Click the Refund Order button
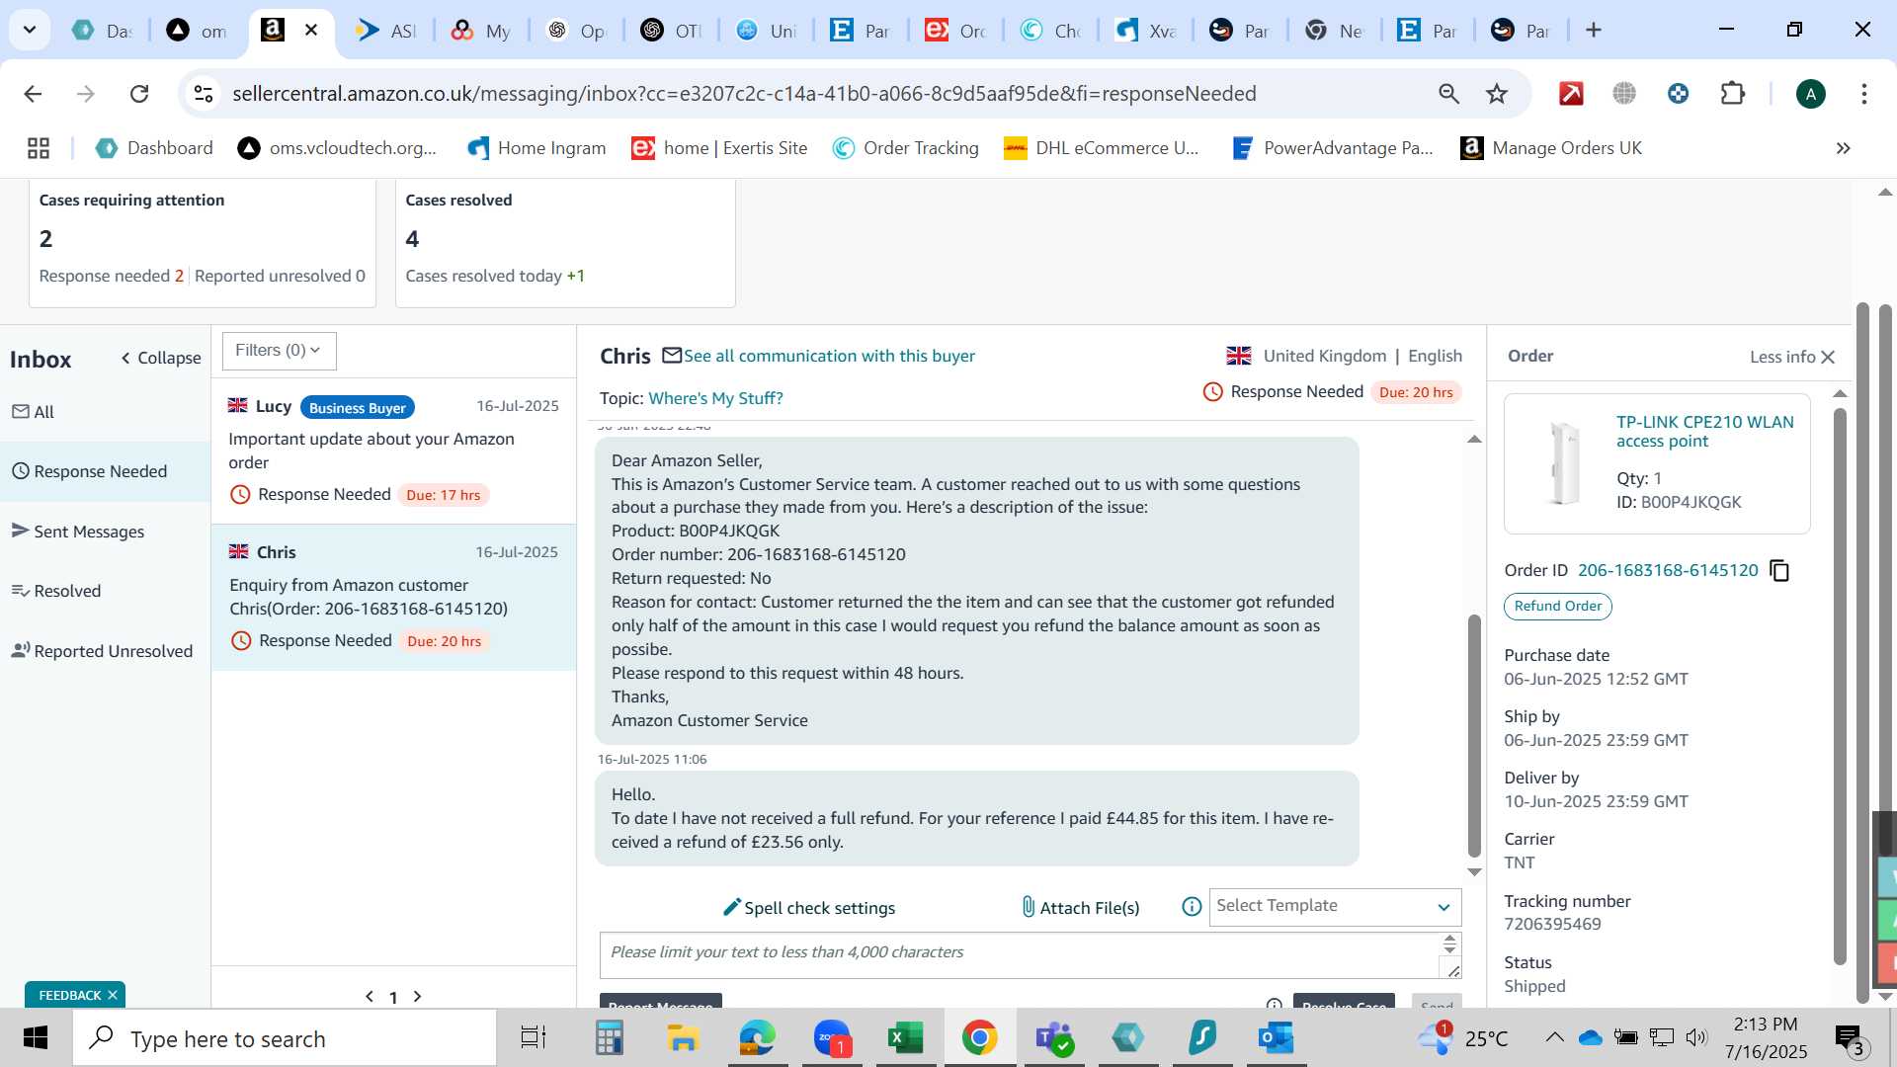1897x1067 pixels. click(x=1557, y=606)
